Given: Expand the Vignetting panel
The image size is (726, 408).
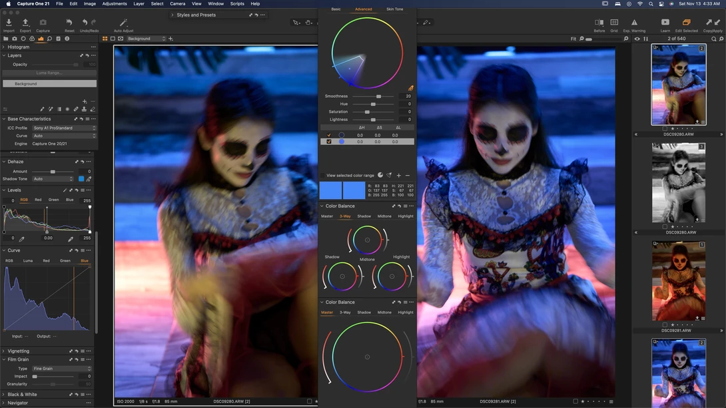Looking at the screenshot, I should (x=4, y=351).
